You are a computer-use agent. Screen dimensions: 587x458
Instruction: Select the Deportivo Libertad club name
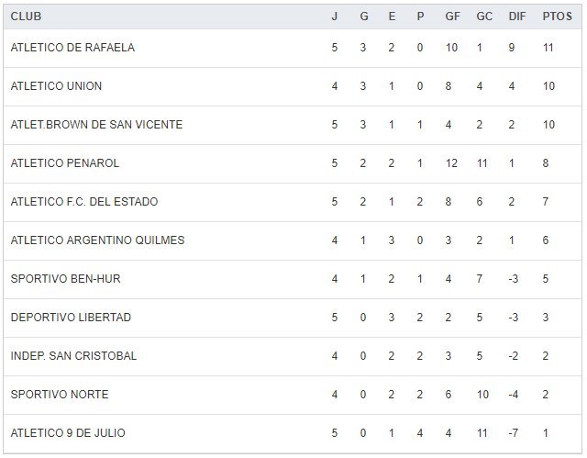pyautogui.click(x=71, y=318)
